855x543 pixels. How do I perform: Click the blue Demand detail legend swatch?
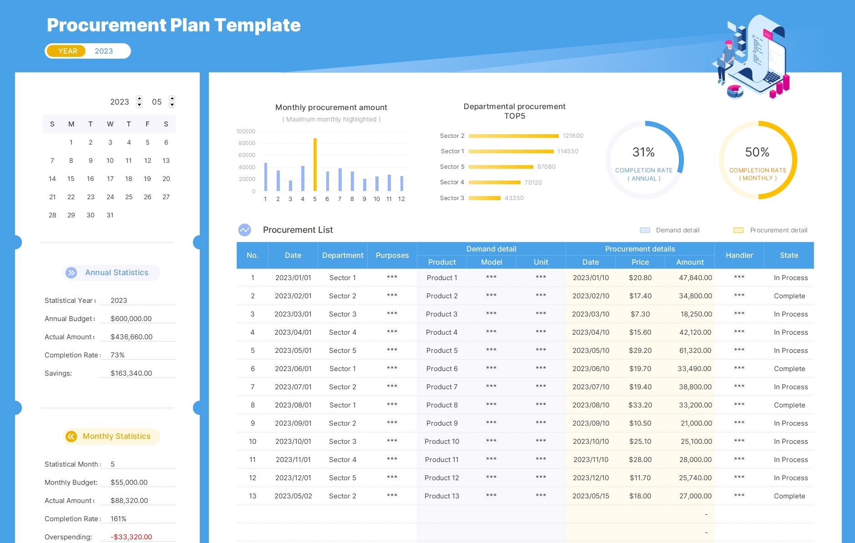coord(645,230)
